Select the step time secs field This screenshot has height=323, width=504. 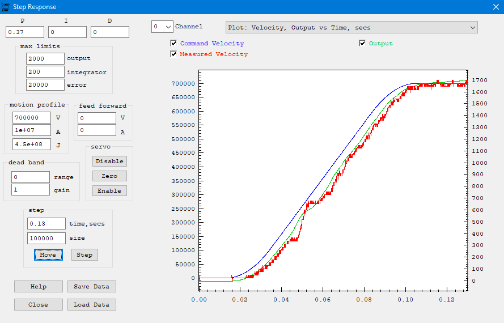pyautogui.click(x=46, y=223)
